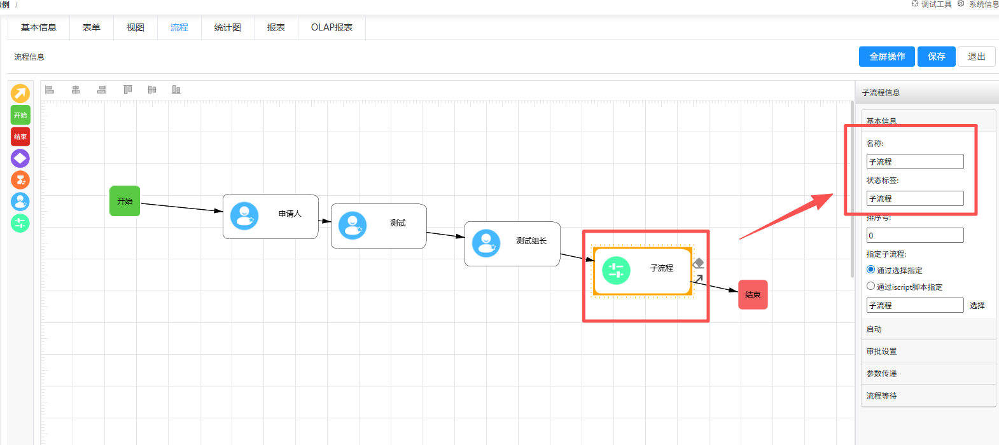Screen dimensions: 999x445
Task: Switch to the 报表 tab
Action: (x=276, y=27)
